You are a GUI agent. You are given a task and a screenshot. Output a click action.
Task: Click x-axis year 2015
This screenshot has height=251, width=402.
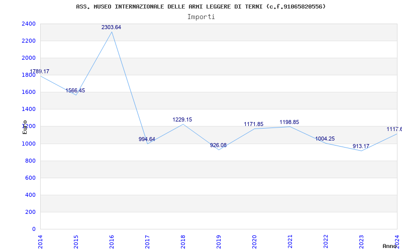[76, 242]
